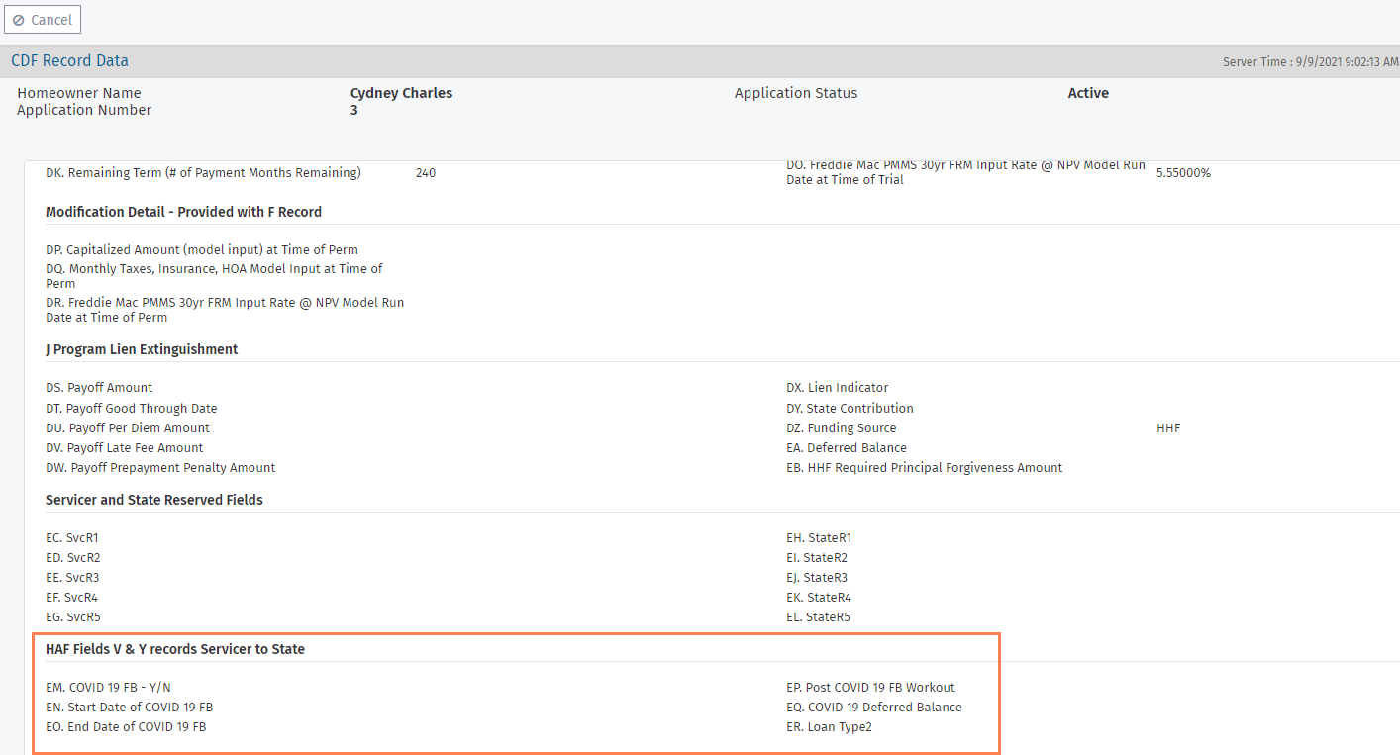
Task: Select the ER. Loan Type2 label
Action: point(829,727)
